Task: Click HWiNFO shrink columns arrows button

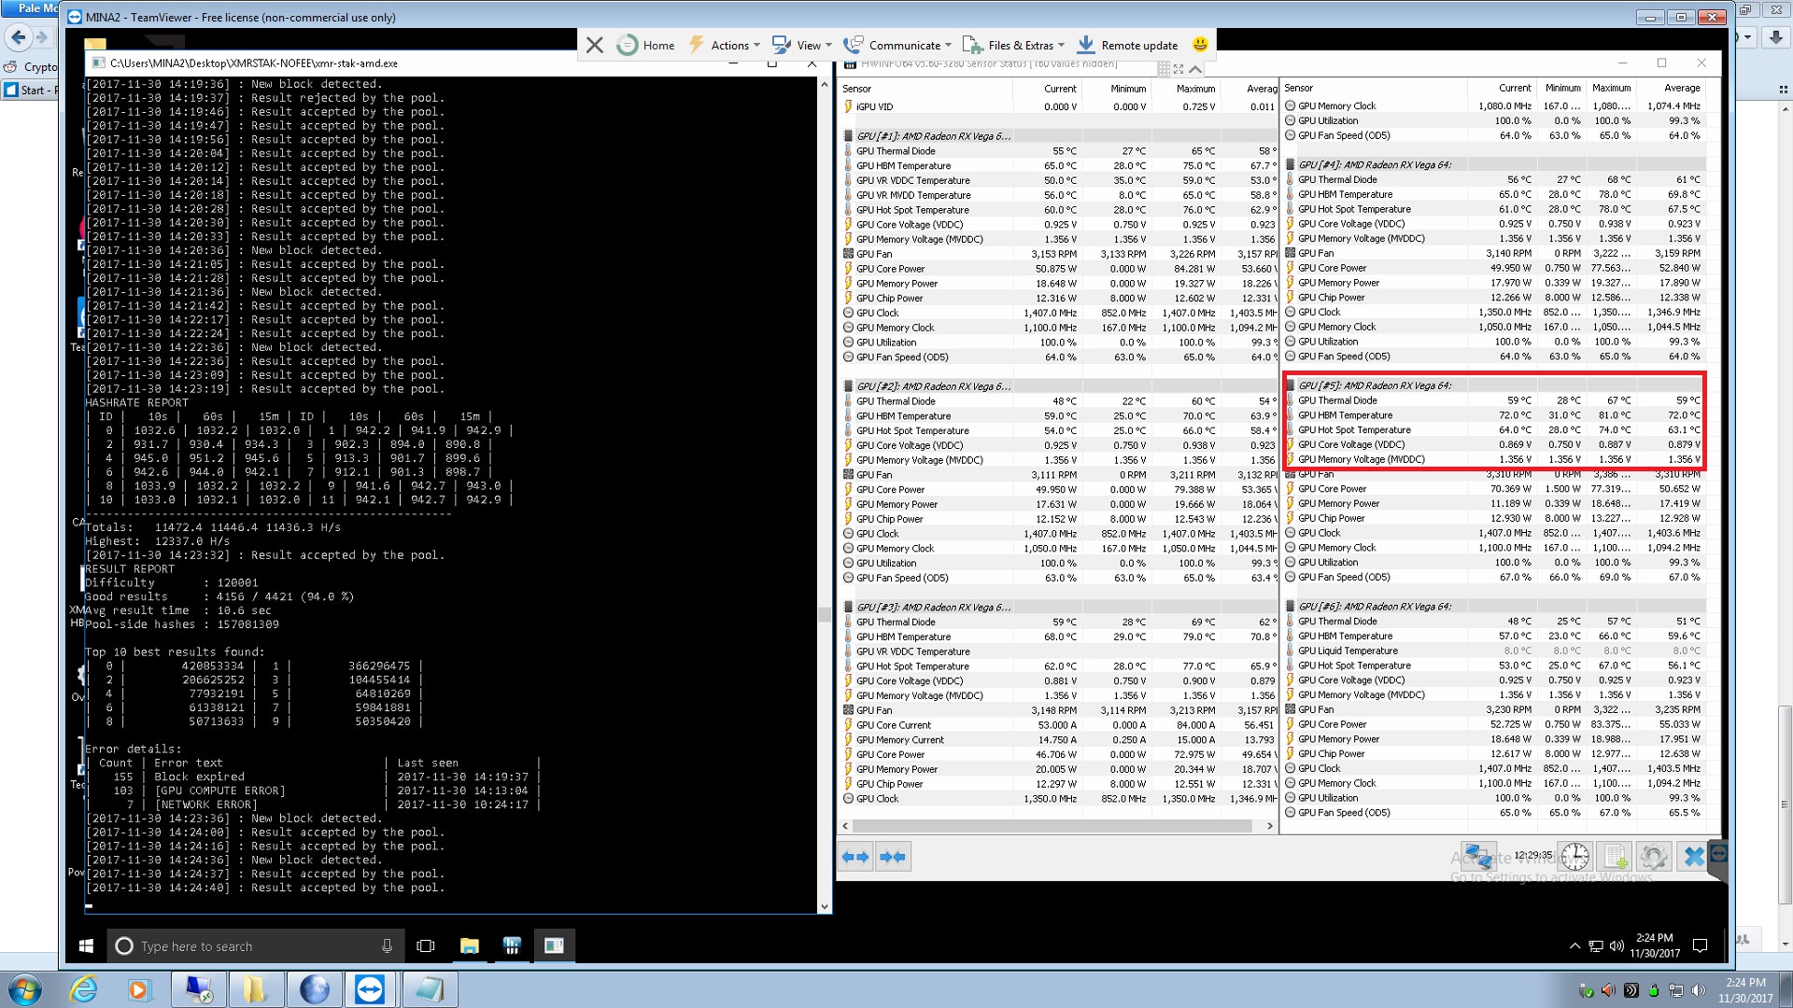Action: tap(892, 857)
